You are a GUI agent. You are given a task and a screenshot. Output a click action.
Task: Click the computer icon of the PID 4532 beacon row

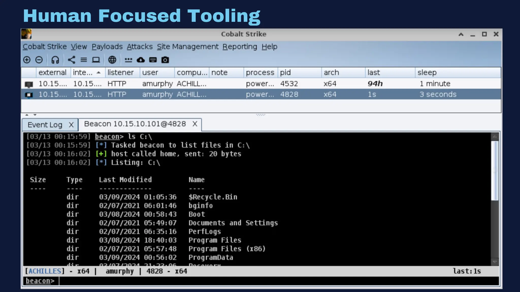point(29,84)
